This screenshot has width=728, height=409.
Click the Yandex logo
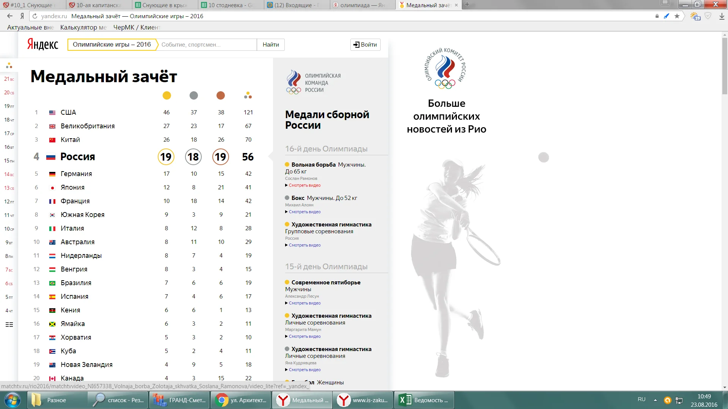(x=42, y=44)
